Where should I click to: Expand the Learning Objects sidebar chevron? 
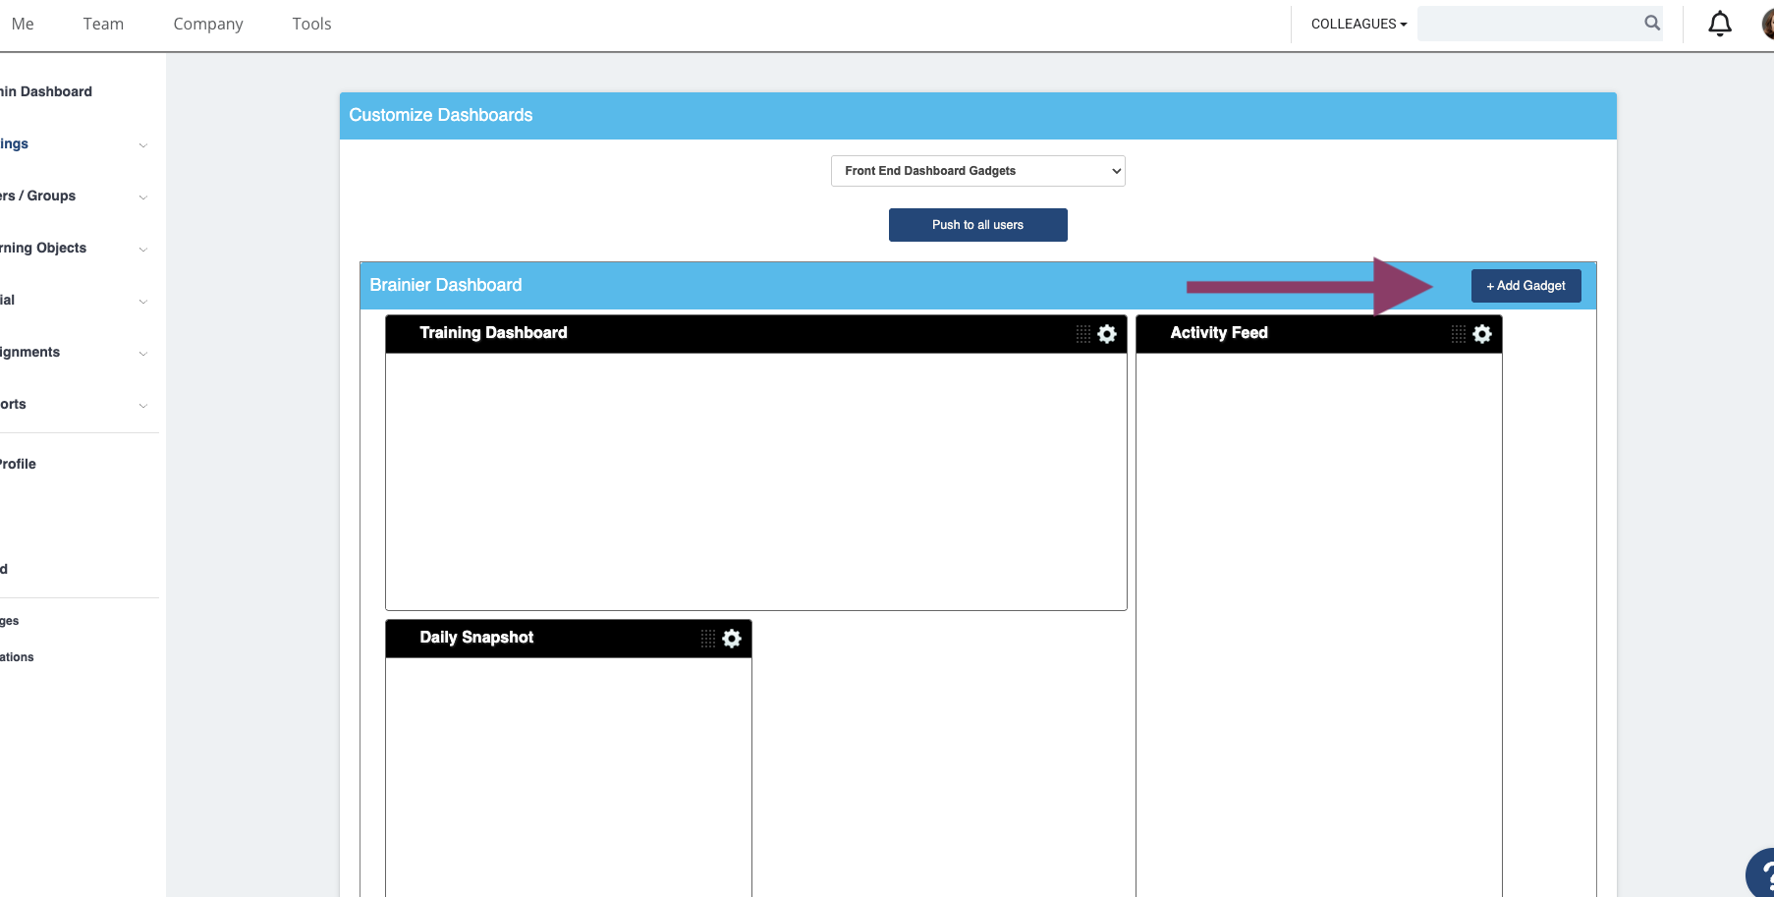143,250
